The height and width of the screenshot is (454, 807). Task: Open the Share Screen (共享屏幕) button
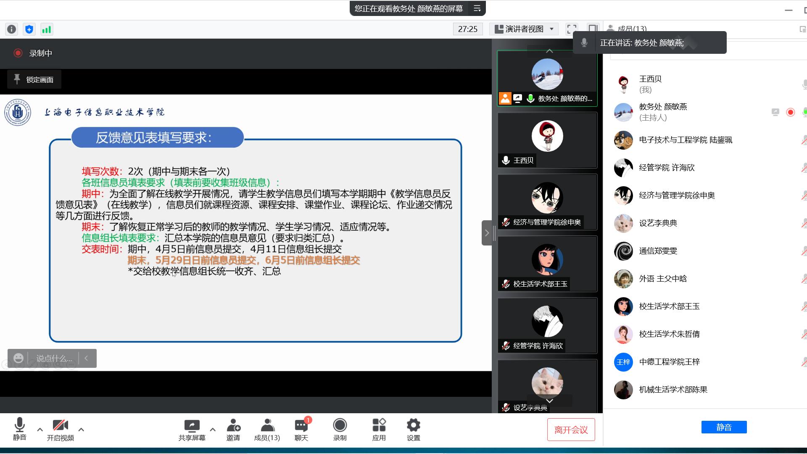click(192, 429)
